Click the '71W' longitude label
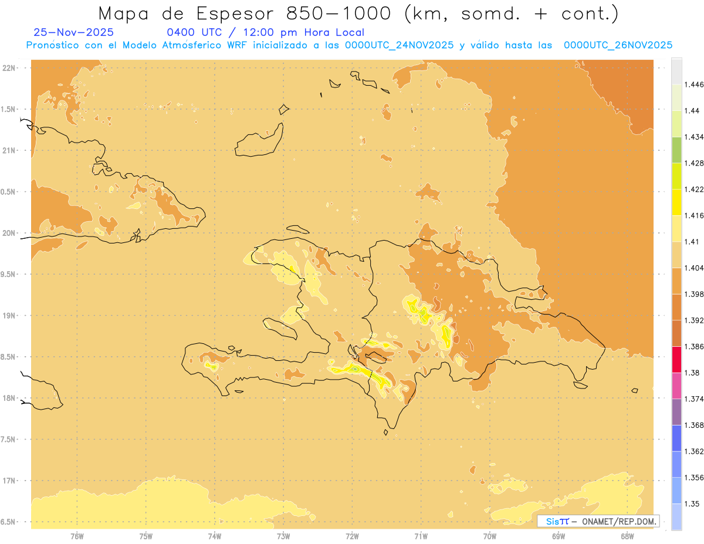Screen dimensions: 704x544 tap(421, 536)
